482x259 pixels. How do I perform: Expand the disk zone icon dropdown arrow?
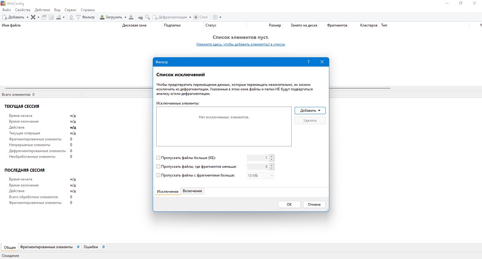point(64,17)
